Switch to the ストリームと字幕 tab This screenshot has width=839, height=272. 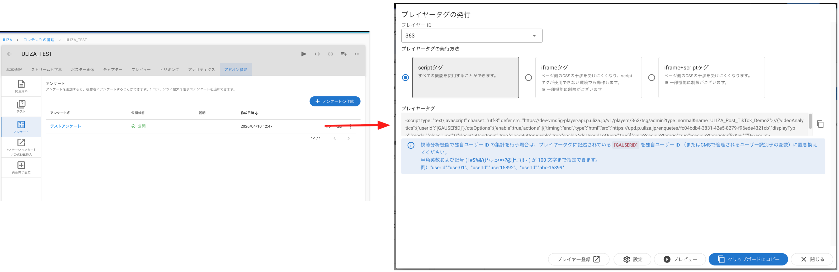(46, 70)
